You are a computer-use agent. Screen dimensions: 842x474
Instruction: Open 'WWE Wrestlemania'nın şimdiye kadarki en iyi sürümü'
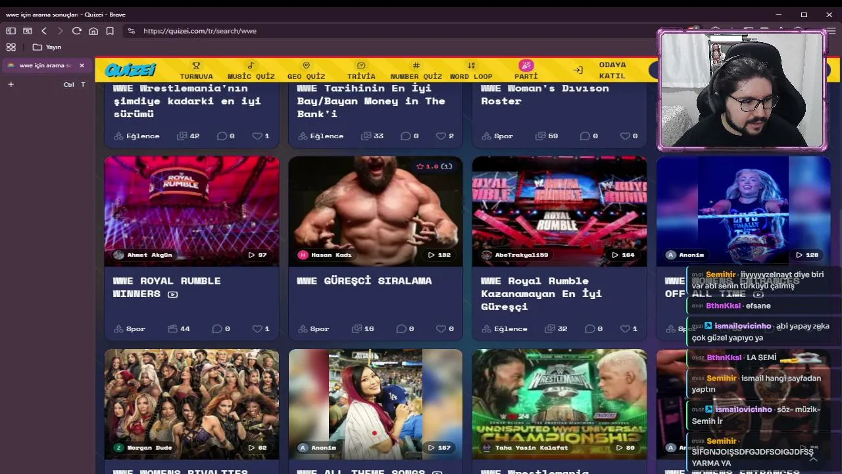tap(187, 101)
